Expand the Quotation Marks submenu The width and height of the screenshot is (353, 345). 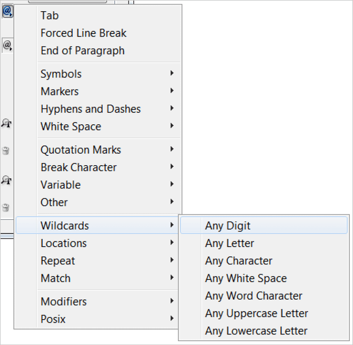coord(81,150)
